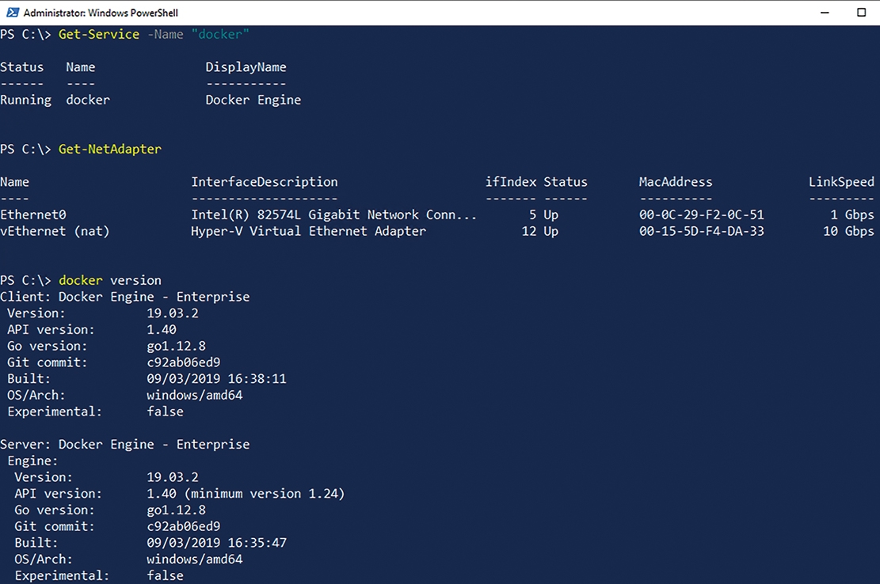Minimize the PowerShell window
Viewport: 880px width, 584px height.
coord(825,13)
